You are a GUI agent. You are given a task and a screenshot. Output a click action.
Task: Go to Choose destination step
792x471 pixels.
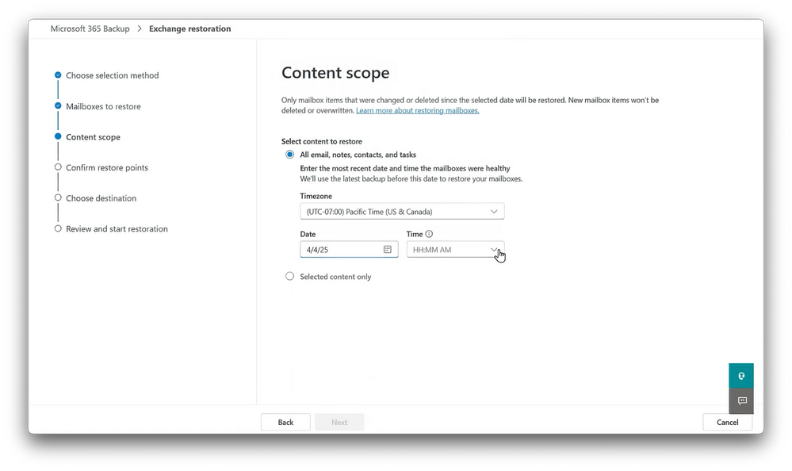tap(101, 198)
